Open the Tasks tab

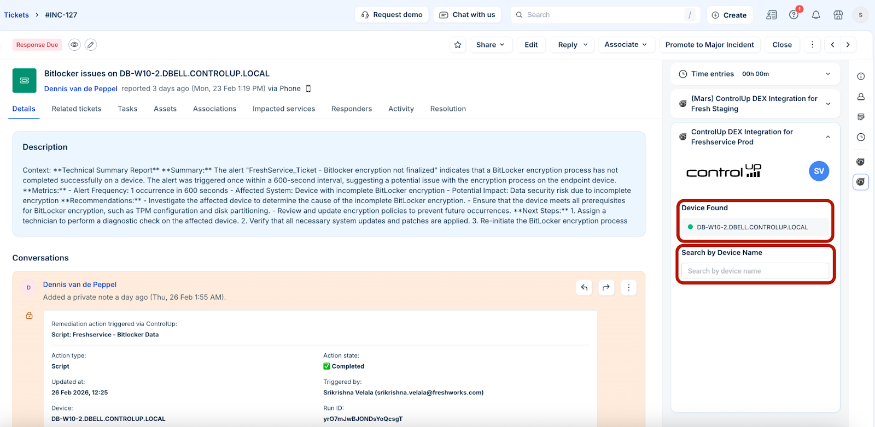click(127, 109)
